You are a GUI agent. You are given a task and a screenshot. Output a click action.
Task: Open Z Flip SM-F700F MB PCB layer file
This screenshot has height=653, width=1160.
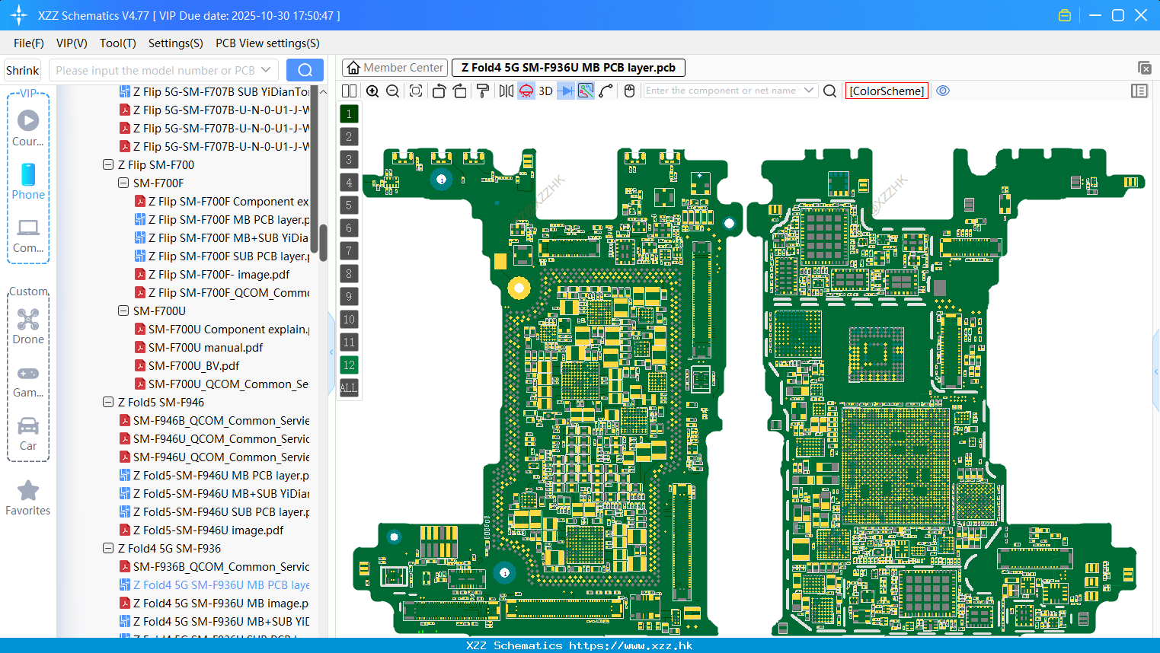(222, 219)
